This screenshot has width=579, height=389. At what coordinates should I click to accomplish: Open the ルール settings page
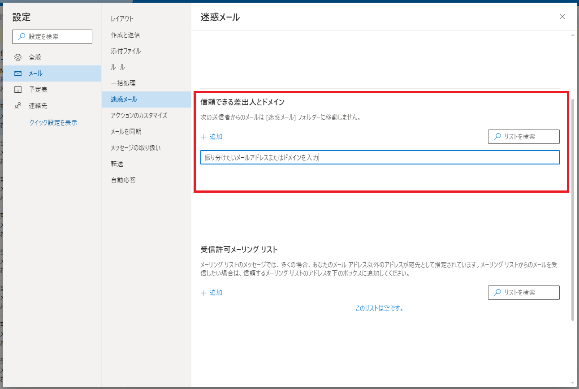[x=146, y=67]
